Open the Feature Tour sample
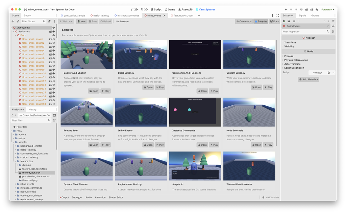 [x=94, y=145]
